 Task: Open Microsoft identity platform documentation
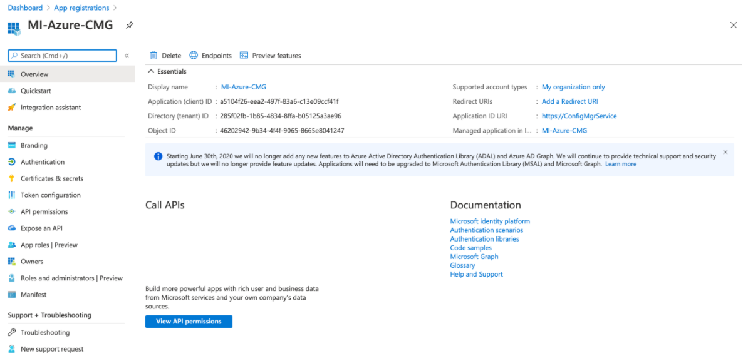[x=490, y=221]
